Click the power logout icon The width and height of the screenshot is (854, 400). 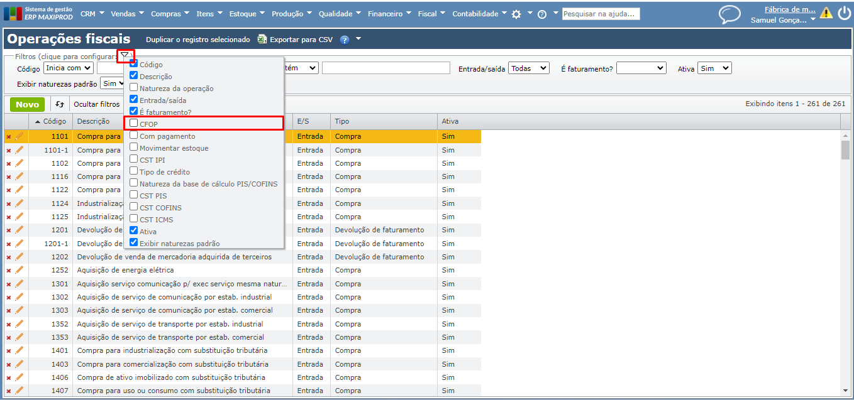843,13
